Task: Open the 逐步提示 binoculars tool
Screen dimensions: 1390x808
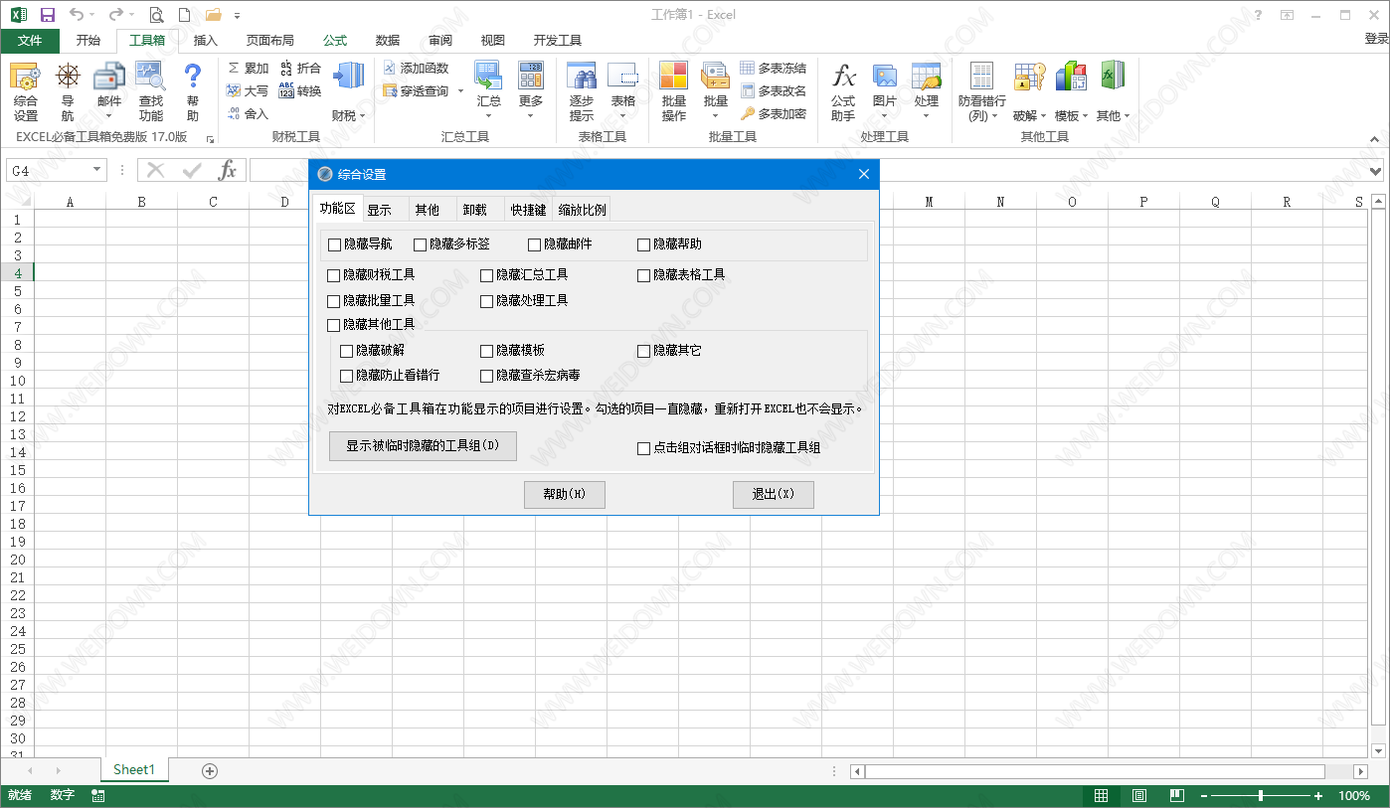Action: click(582, 91)
